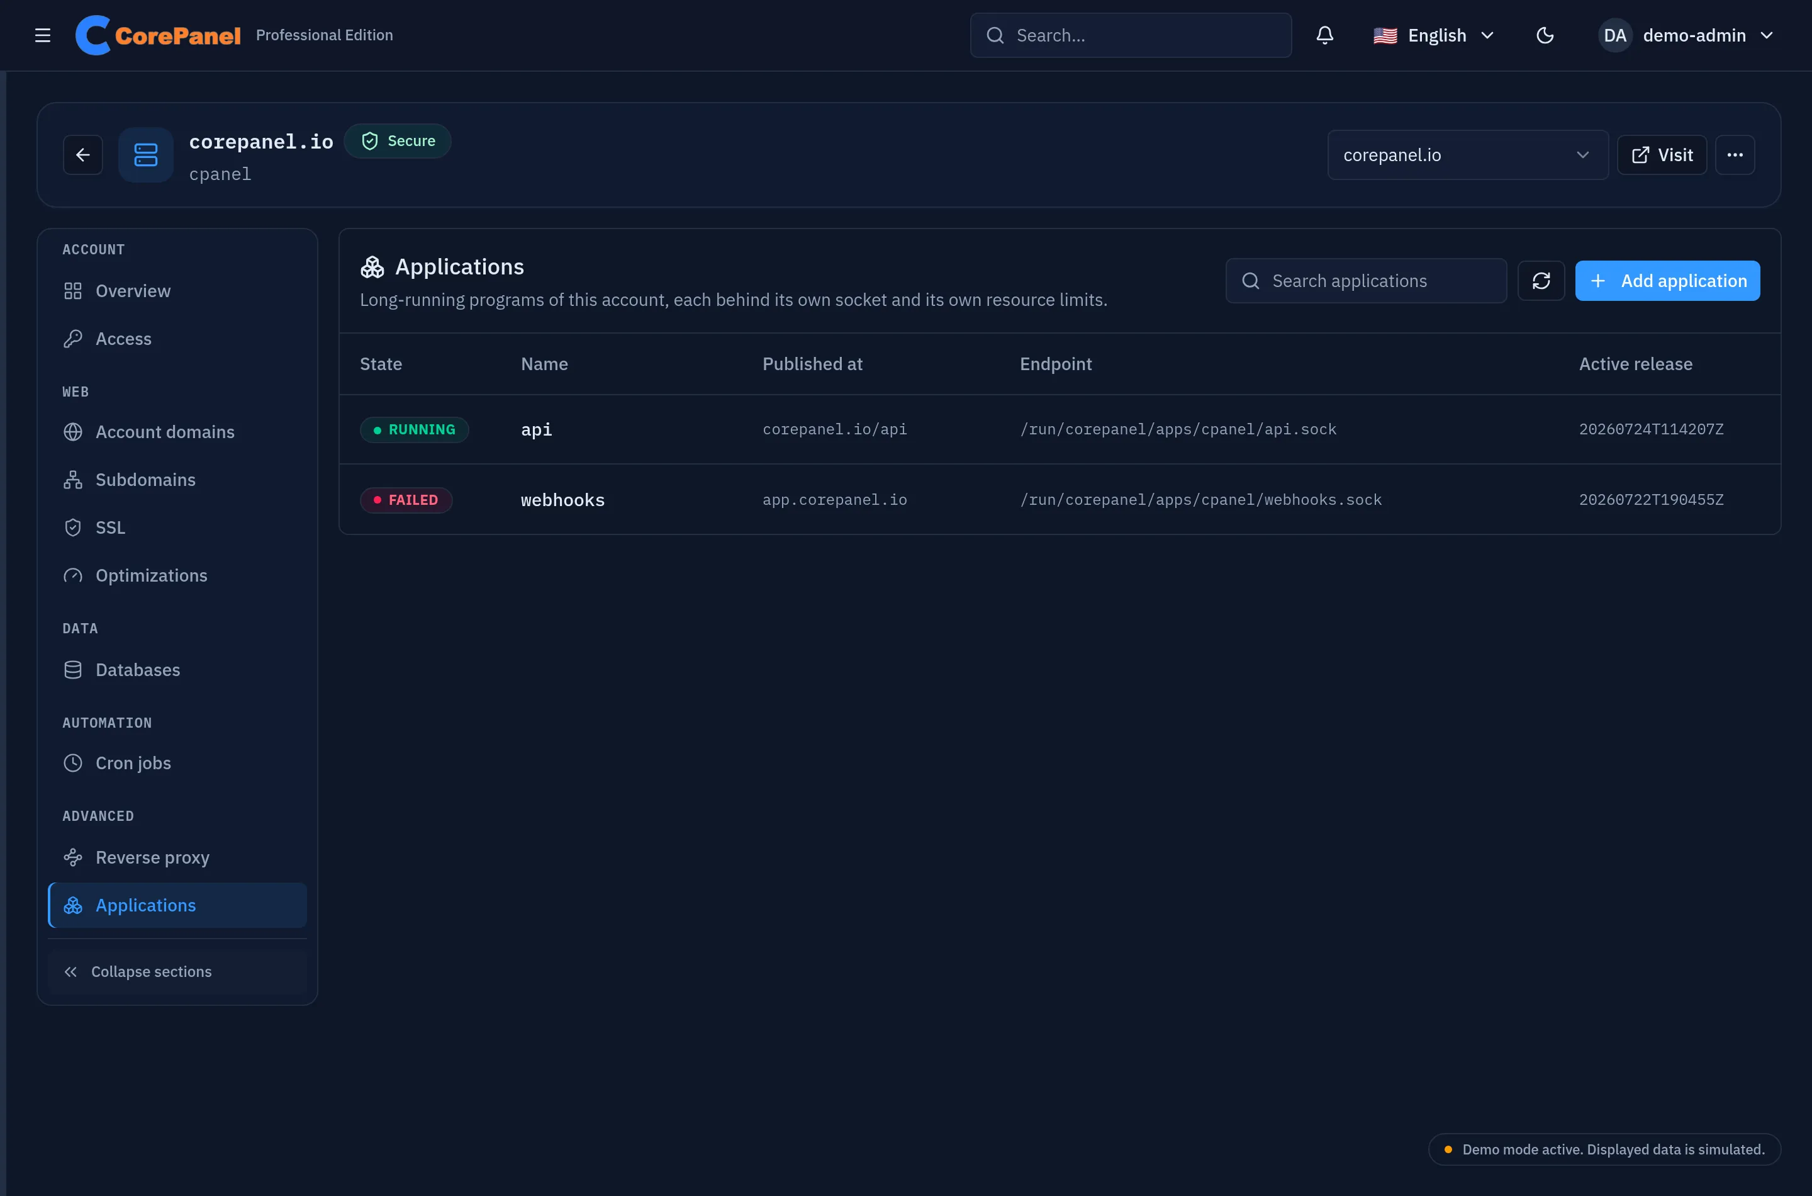This screenshot has width=1812, height=1196.
Task: Click the US flag icon
Action: (x=1384, y=35)
